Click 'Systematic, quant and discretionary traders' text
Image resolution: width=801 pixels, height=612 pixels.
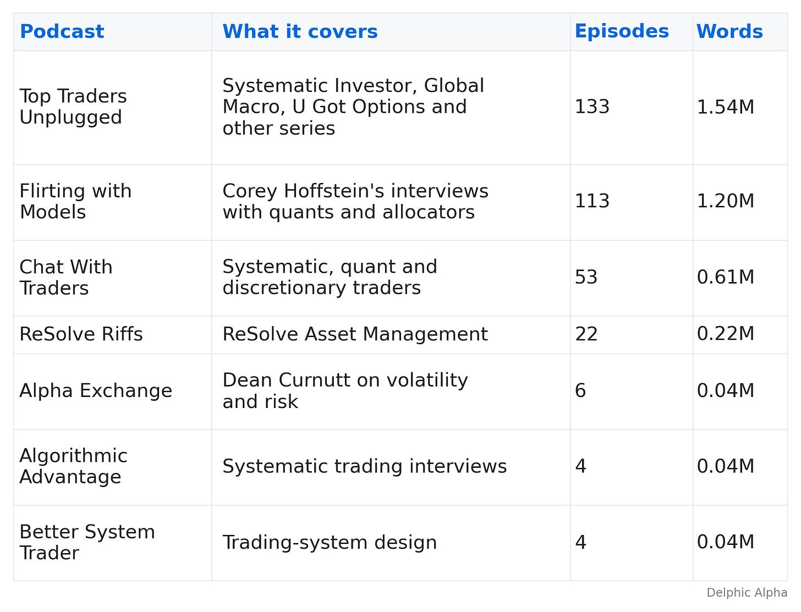[330, 278]
